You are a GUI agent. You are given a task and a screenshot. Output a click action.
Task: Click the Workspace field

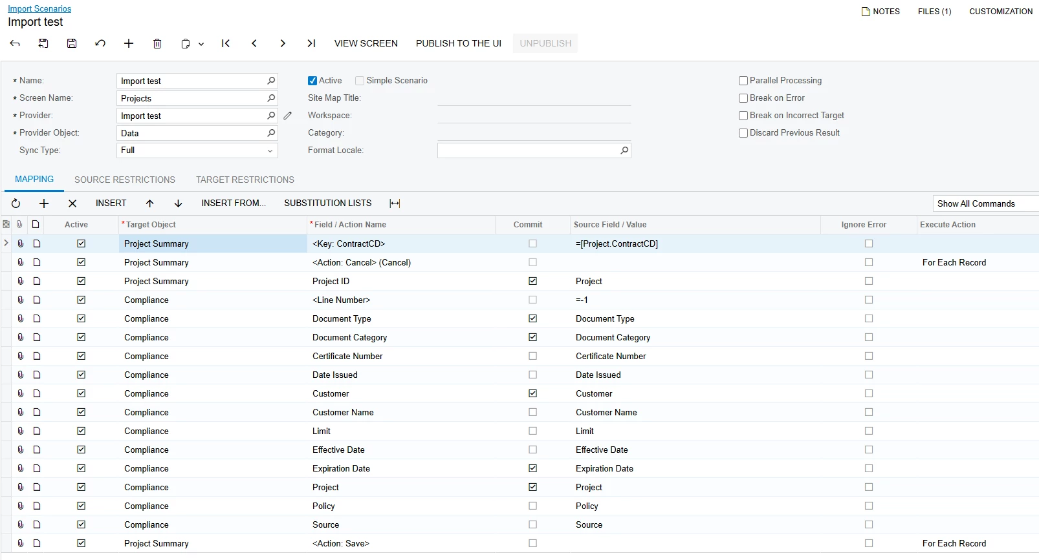point(534,116)
